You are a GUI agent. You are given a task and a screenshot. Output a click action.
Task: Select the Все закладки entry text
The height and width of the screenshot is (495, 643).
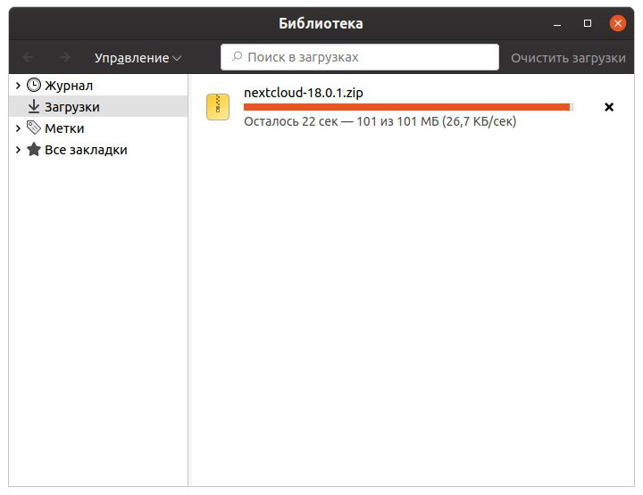86,150
